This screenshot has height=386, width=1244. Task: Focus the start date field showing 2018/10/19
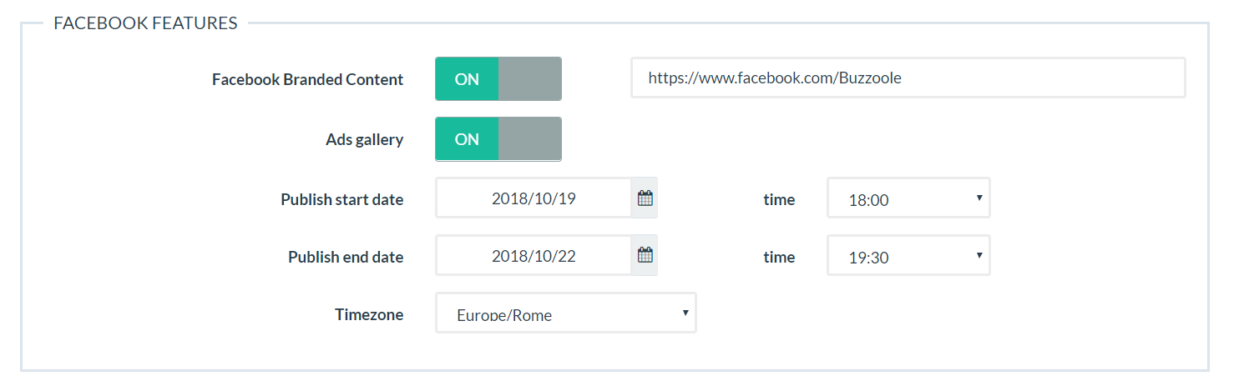534,198
